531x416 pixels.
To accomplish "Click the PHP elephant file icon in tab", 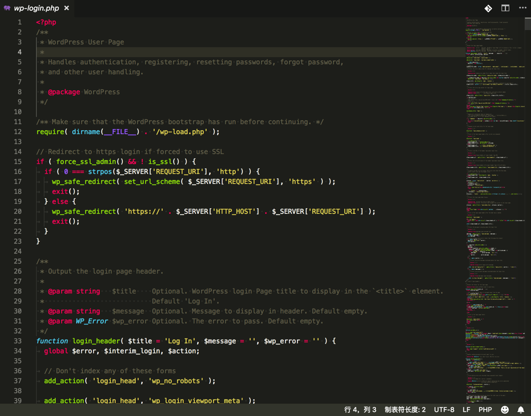I will tap(7, 8).
